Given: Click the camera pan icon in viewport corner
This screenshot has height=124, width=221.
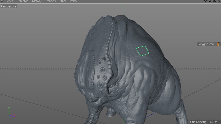Looking at the screenshot, I should (206, 1).
